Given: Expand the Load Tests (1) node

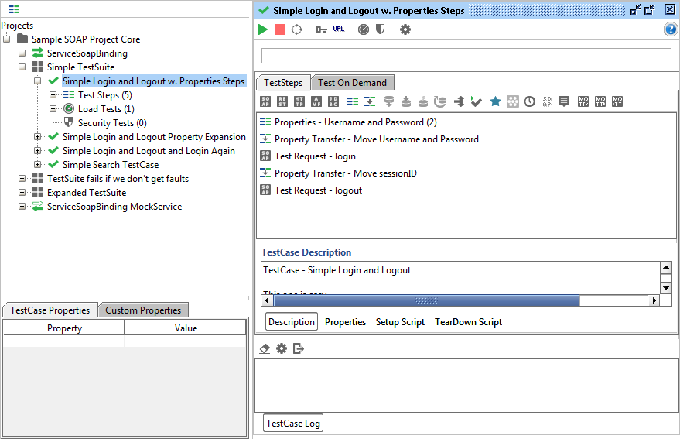Looking at the screenshot, I should (53, 108).
